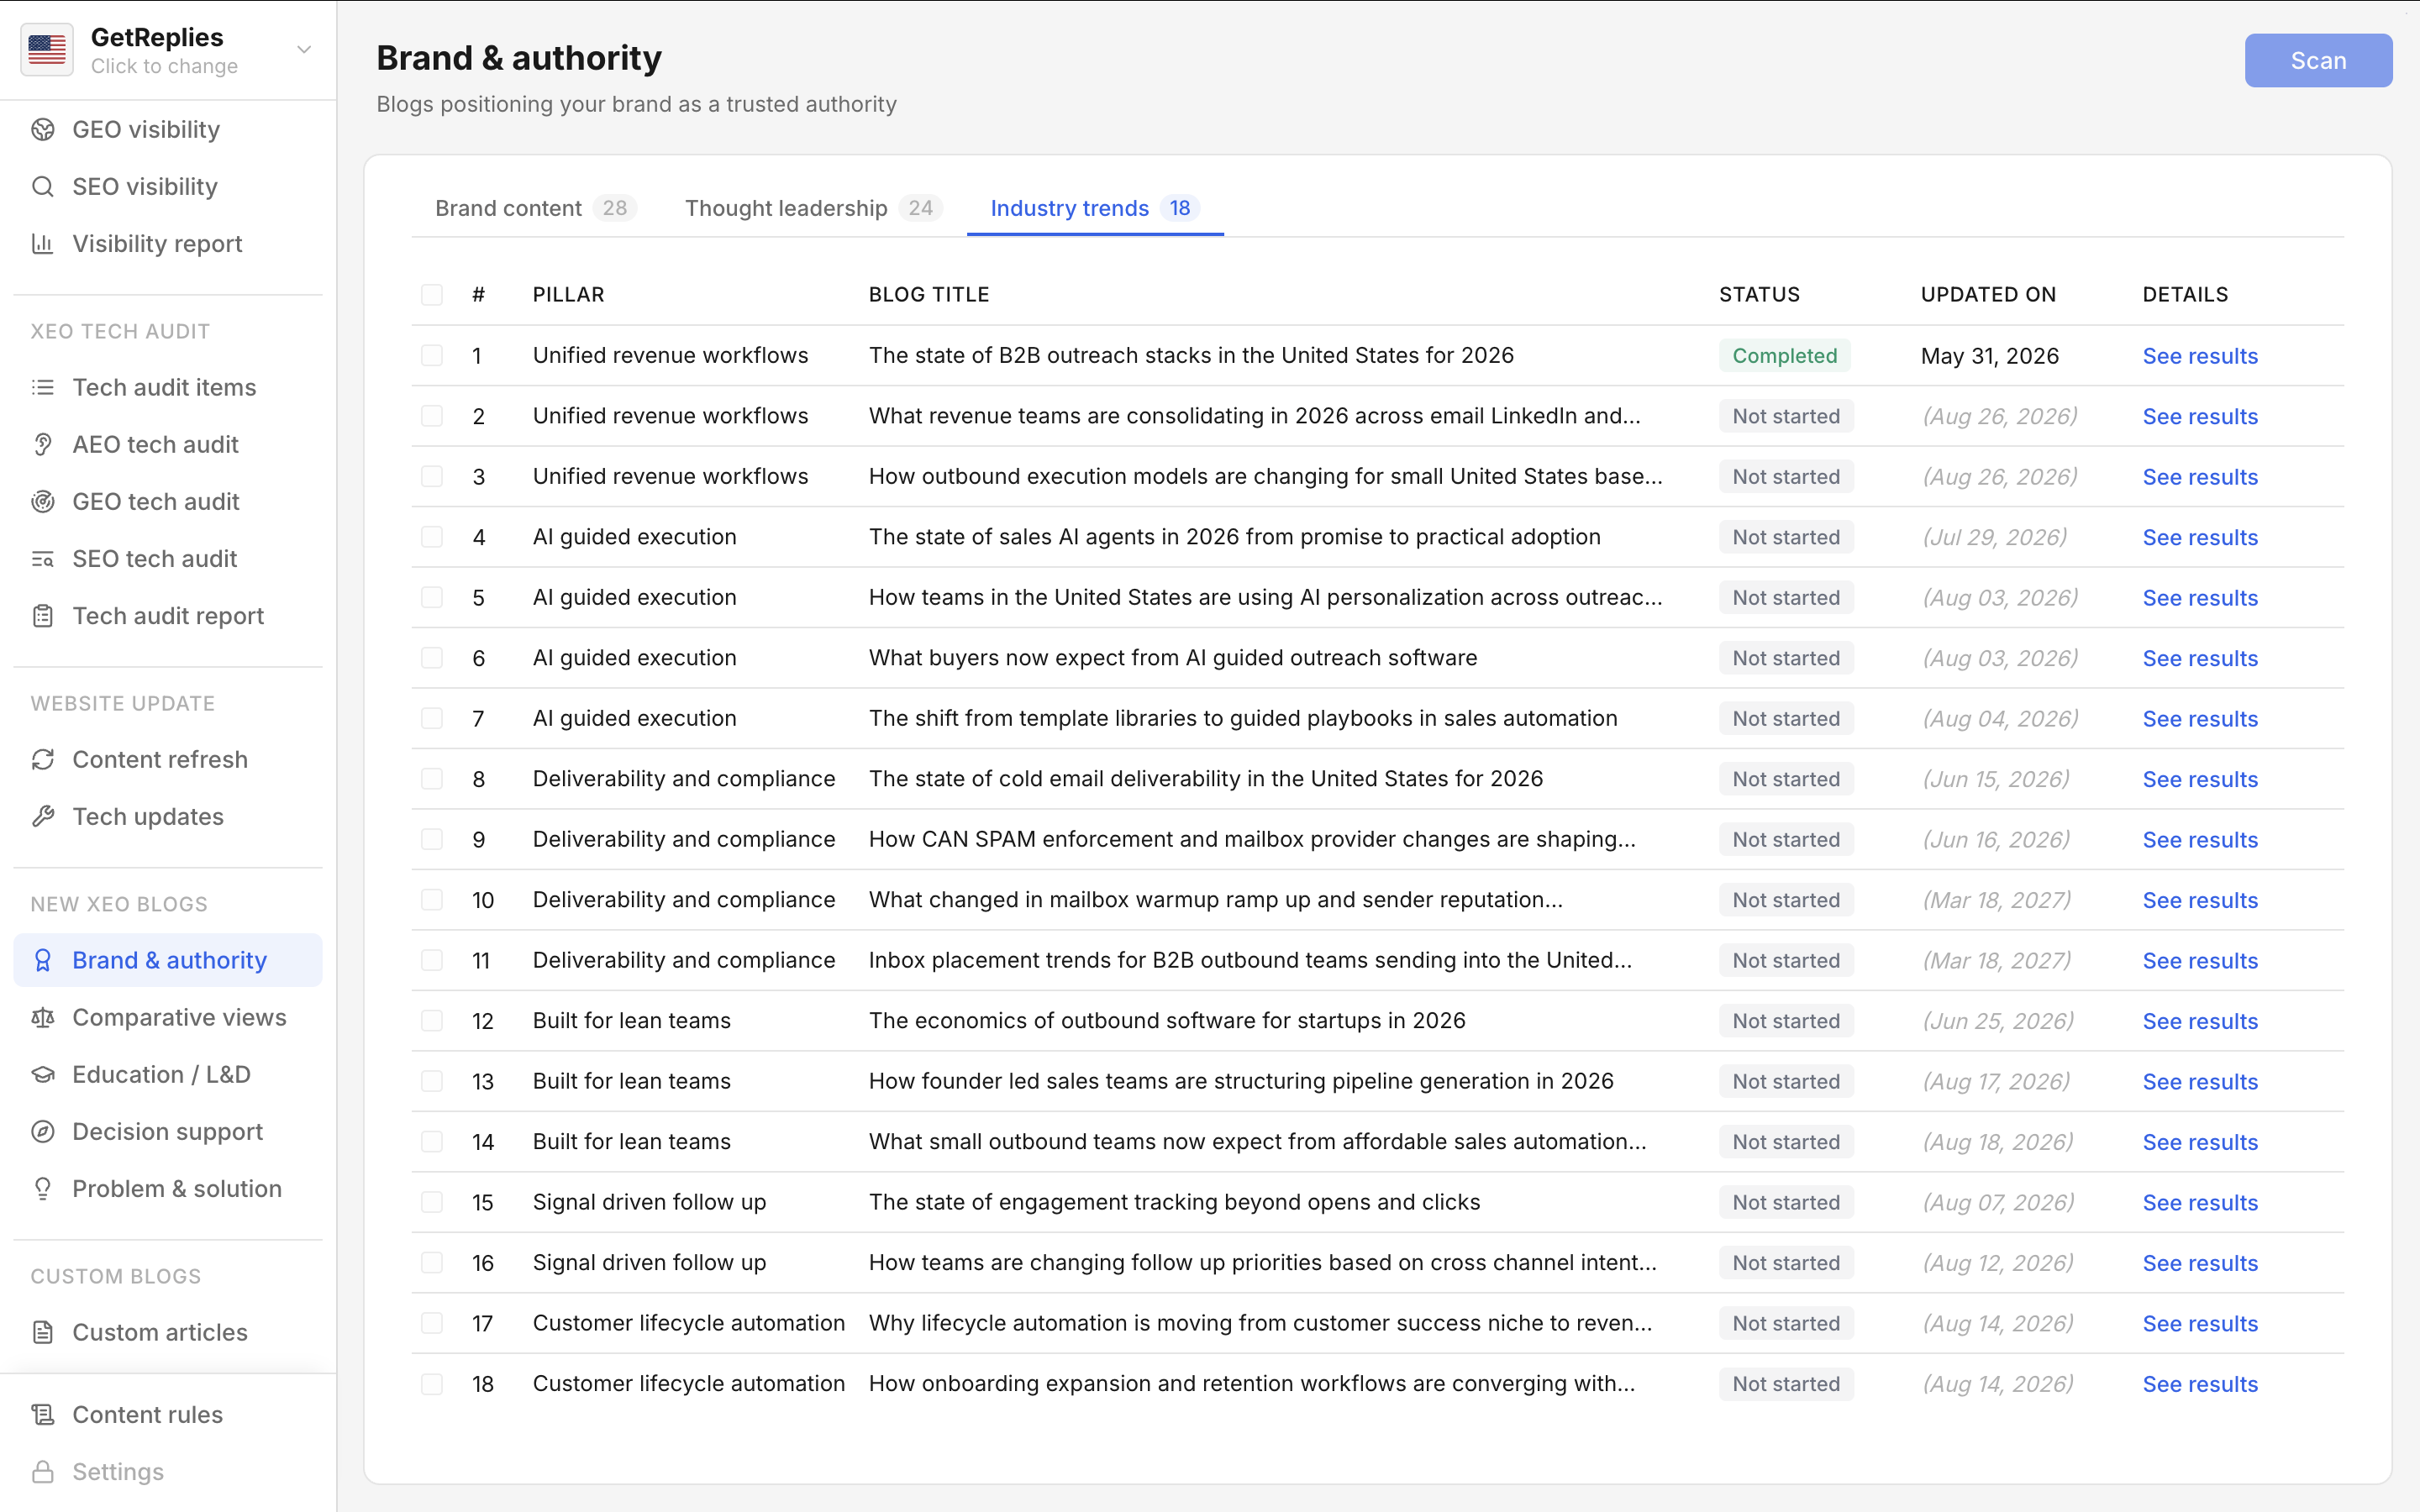Open SEO tech audit in the sidebar
Viewport: 2420px width, 1512px height.
[168, 559]
